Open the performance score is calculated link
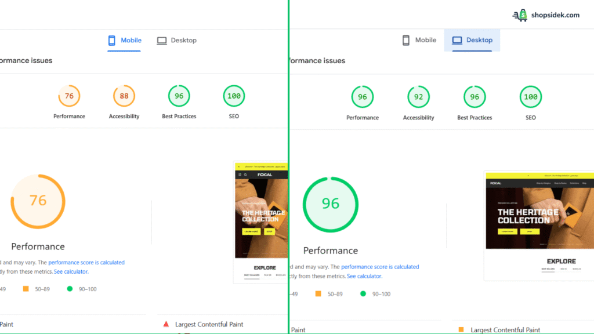594x334 pixels. coord(85,262)
